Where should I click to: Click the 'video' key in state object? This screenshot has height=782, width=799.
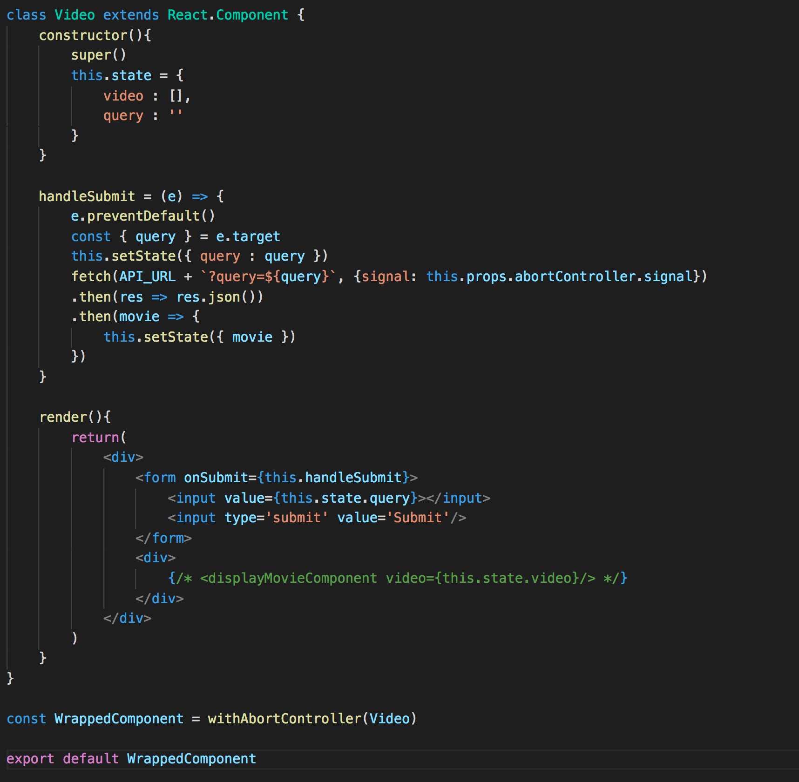123,96
